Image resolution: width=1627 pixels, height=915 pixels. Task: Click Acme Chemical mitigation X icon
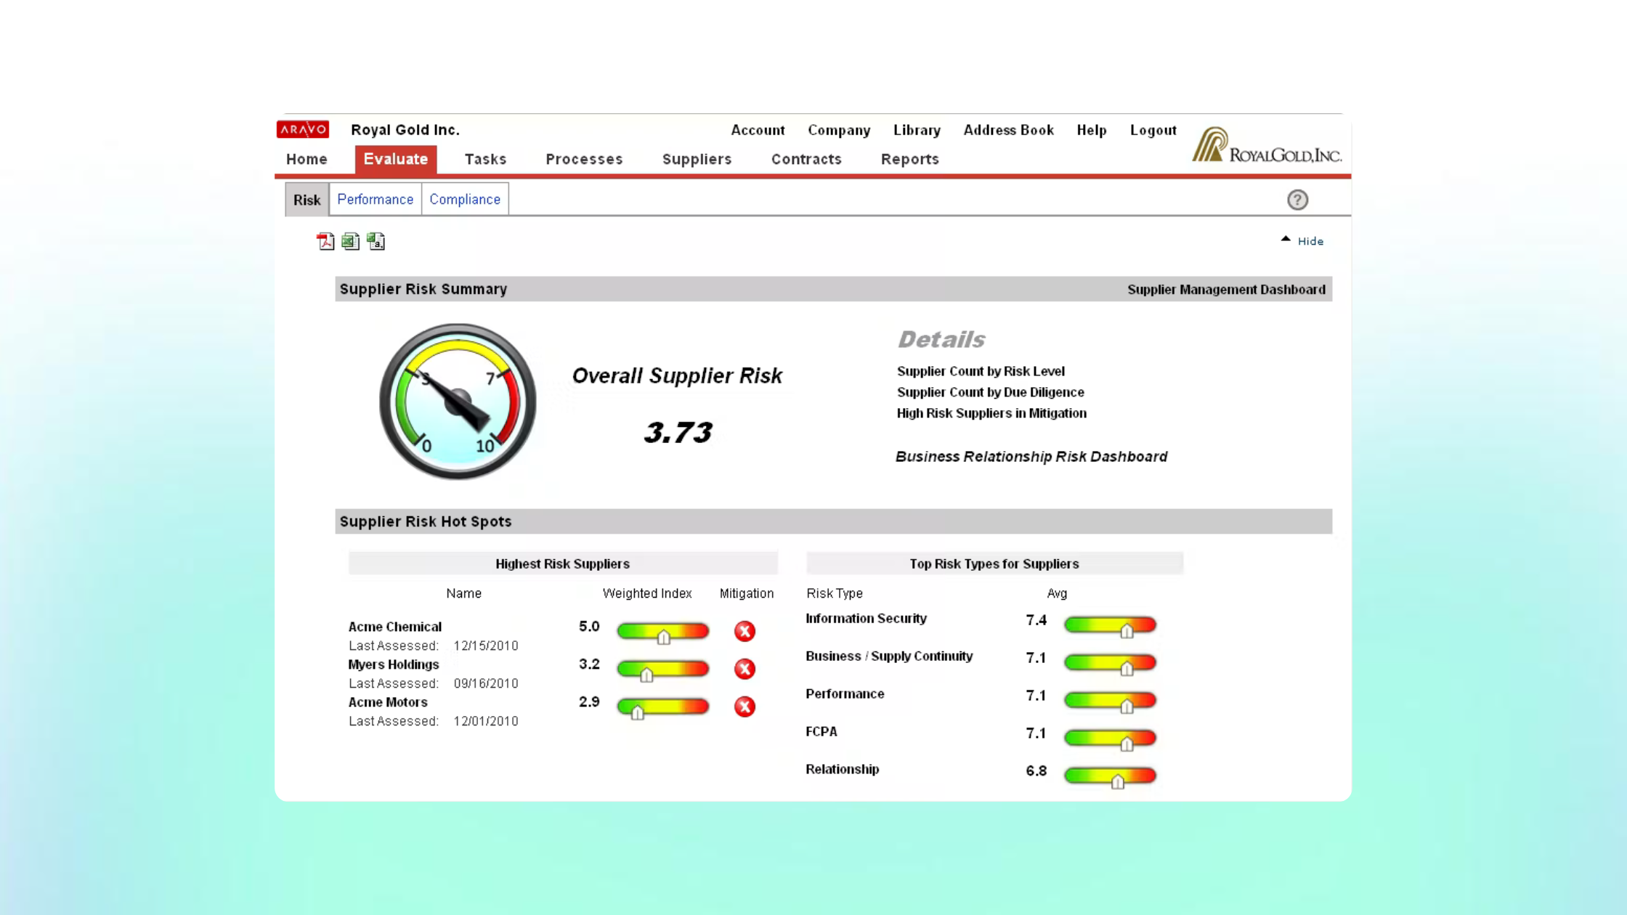click(744, 631)
